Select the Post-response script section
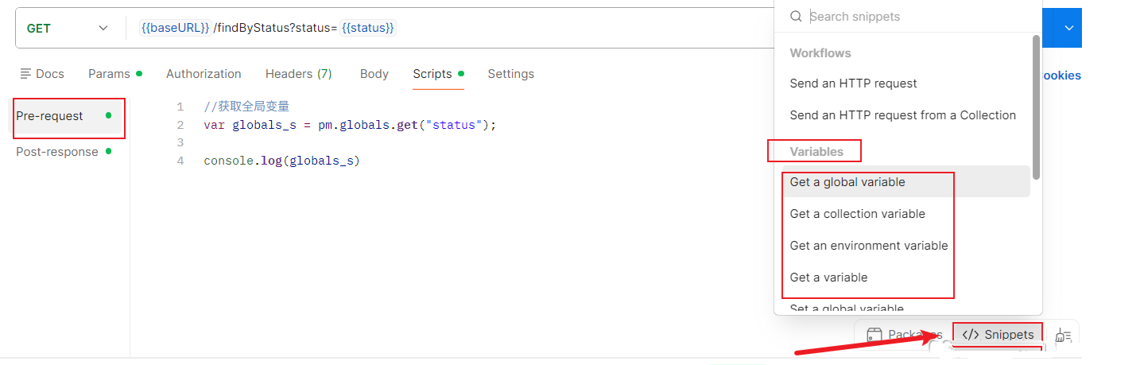Image resolution: width=1140 pixels, height=365 pixels. (57, 152)
